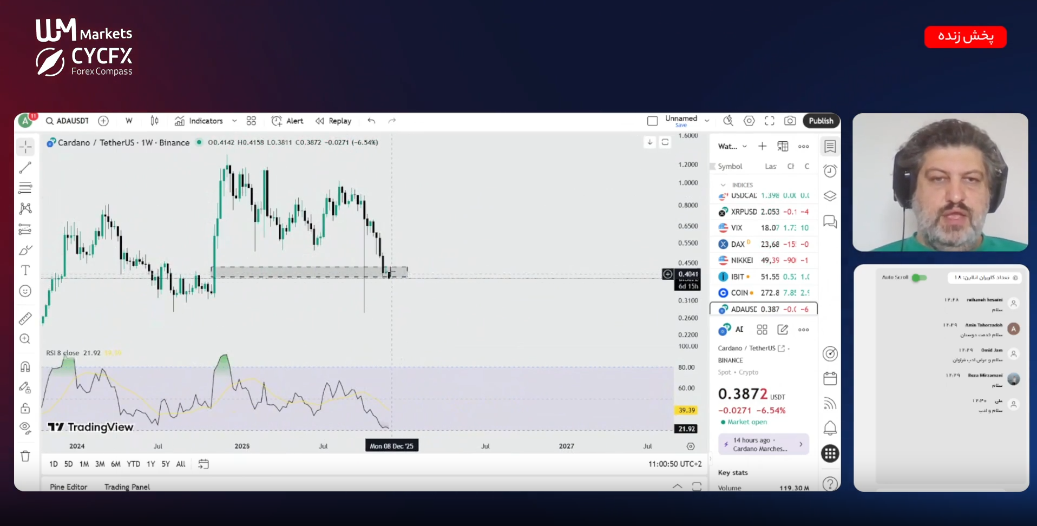Toggle hide all drawings eye icon
The width and height of the screenshot is (1037, 526).
coord(25,428)
